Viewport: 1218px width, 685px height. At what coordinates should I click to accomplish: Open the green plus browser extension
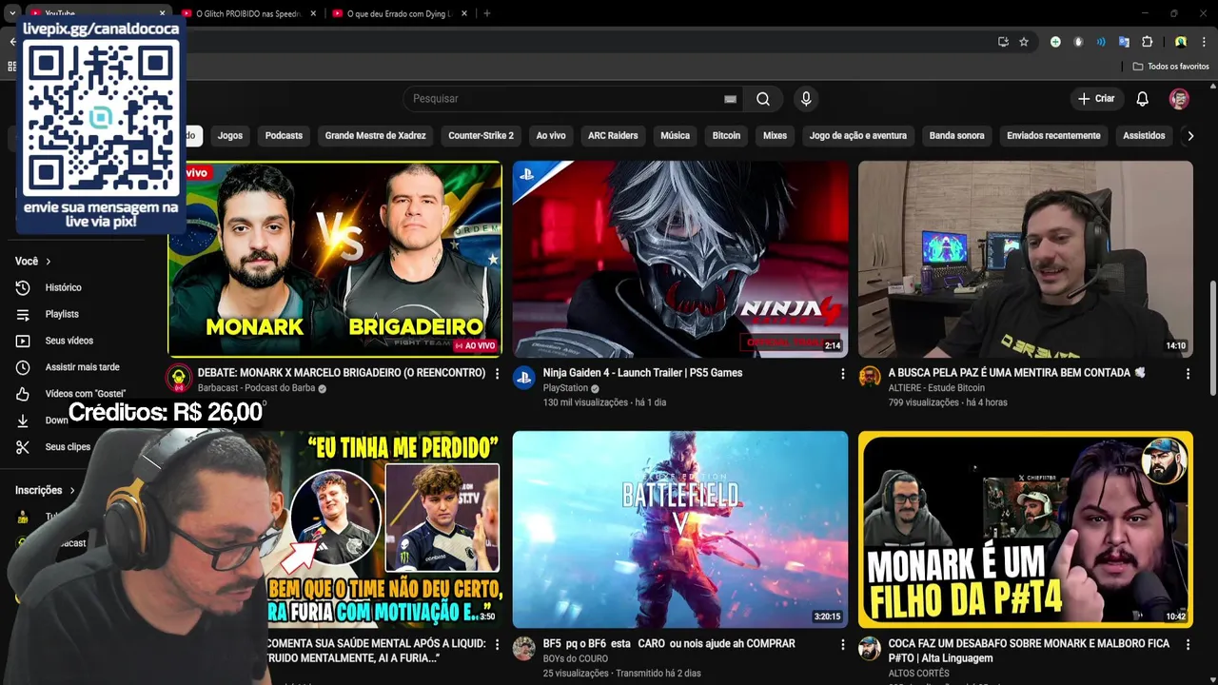point(1055,42)
